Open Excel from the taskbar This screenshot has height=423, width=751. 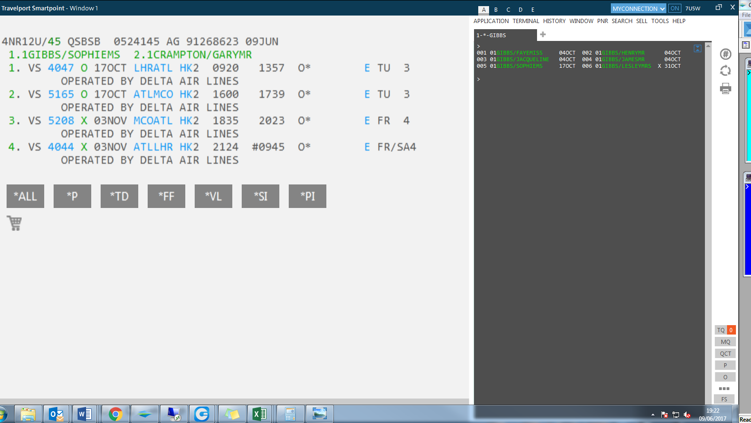click(259, 414)
